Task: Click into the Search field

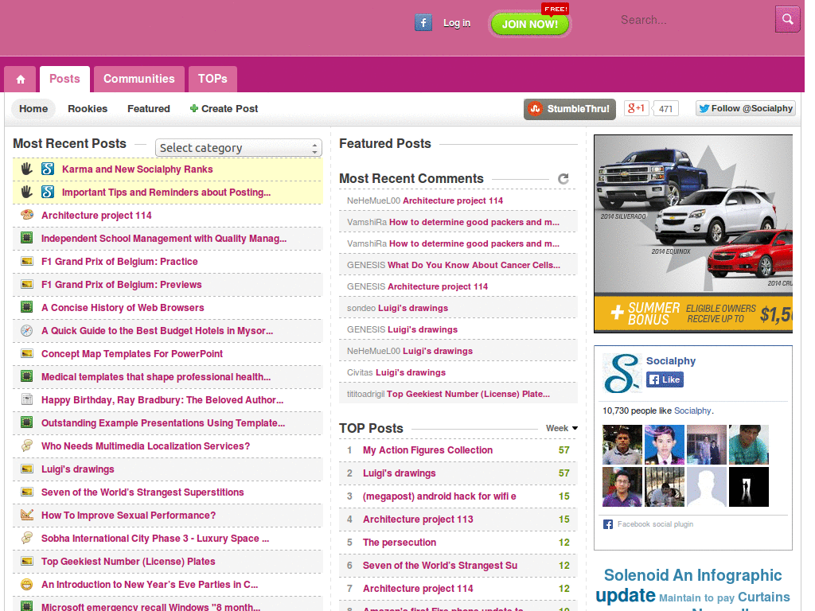Action: pos(694,20)
